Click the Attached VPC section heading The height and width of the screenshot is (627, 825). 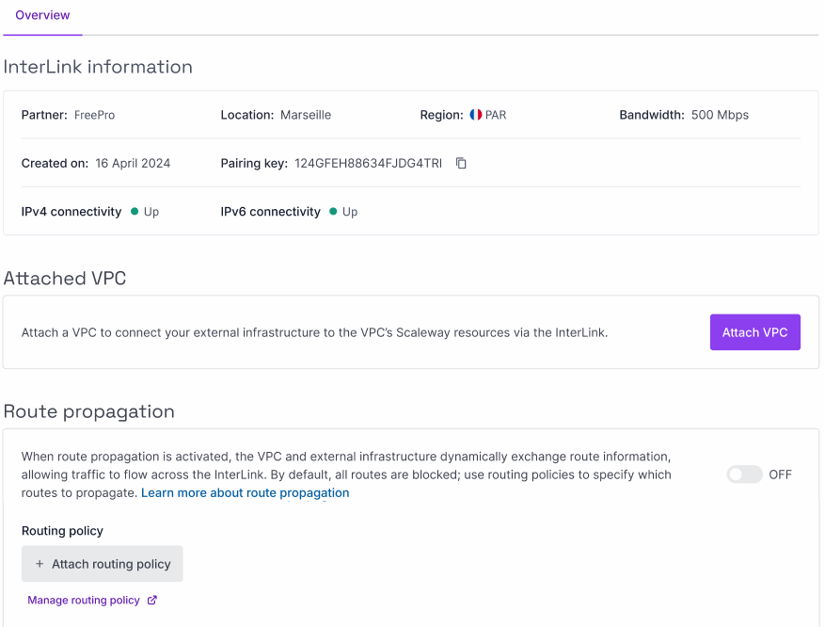64,278
